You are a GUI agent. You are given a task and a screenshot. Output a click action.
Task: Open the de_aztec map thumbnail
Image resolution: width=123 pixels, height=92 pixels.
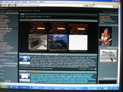[38, 42]
